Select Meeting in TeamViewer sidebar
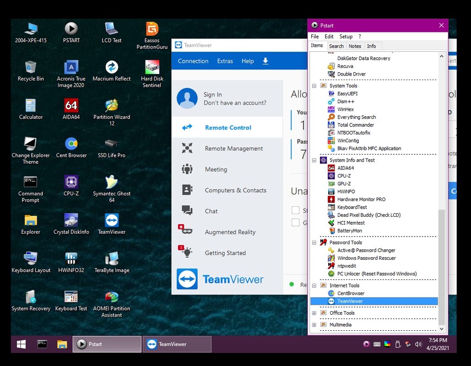 click(227, 169)
